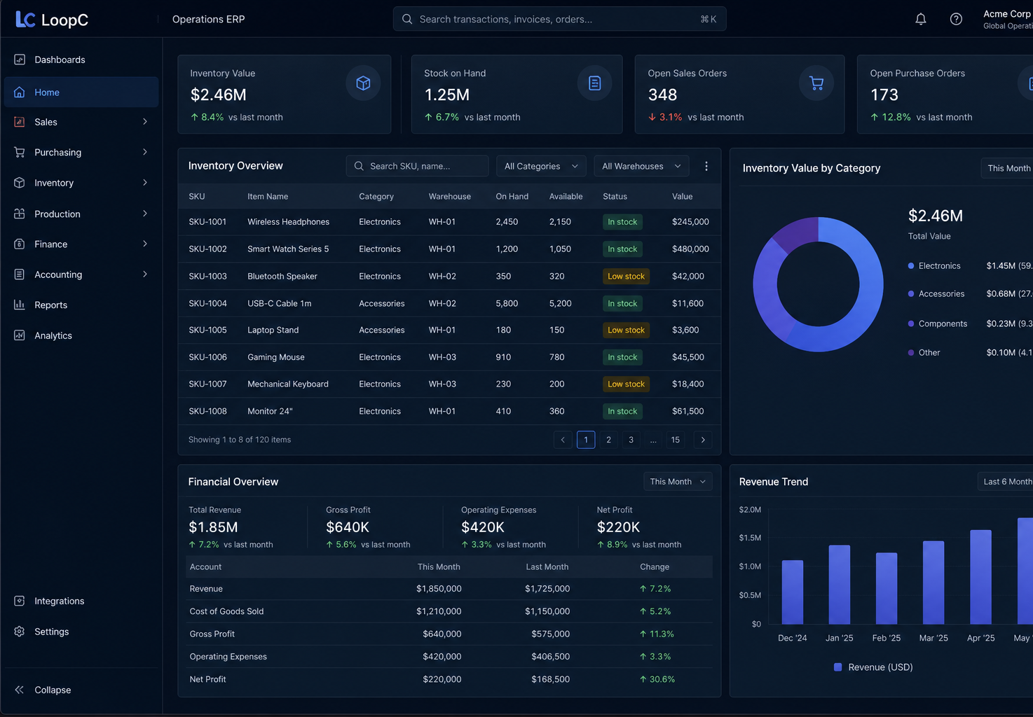Focus the global transactions search box
The image size is (1033, 717).
559,19
